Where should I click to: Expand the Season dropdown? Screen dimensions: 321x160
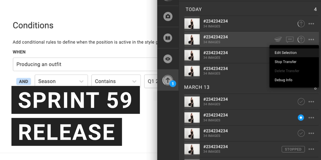[x=61, y=81]
